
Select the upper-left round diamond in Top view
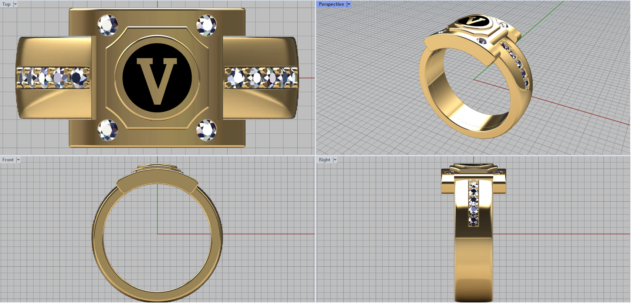point(108,25)
